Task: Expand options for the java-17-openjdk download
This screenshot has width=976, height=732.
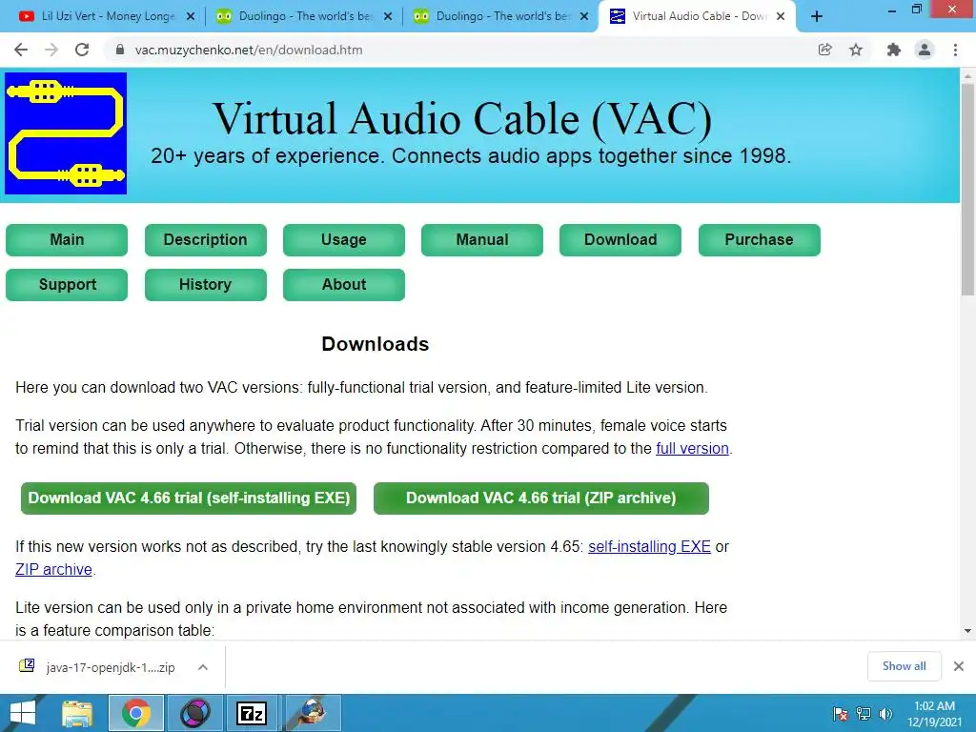Action: (203, 667)
